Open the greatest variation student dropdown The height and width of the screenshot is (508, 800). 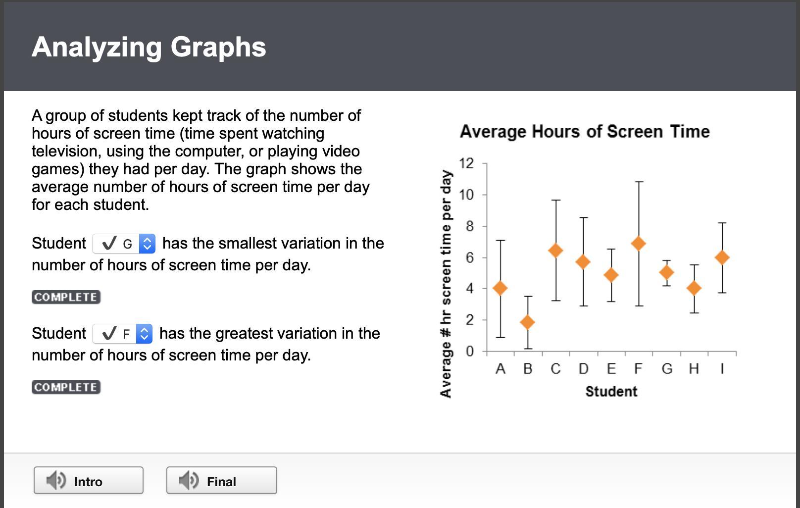122,334
